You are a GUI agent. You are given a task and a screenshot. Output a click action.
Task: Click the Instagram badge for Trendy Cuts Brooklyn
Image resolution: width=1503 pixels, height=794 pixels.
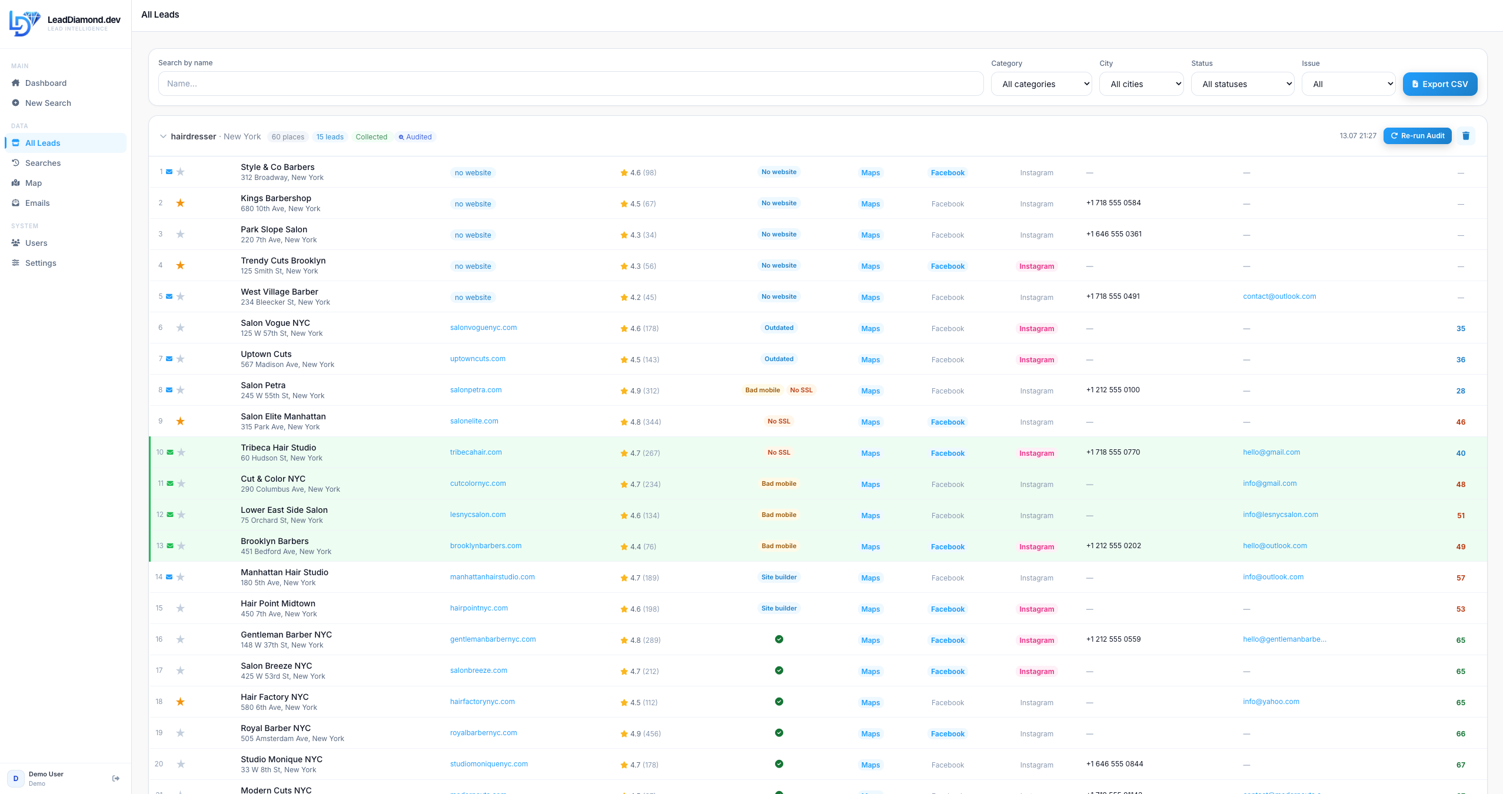point(1036,266)
